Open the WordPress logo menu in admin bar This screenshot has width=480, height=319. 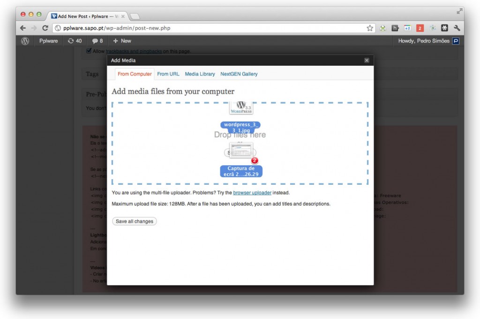[x=25, y=41]
